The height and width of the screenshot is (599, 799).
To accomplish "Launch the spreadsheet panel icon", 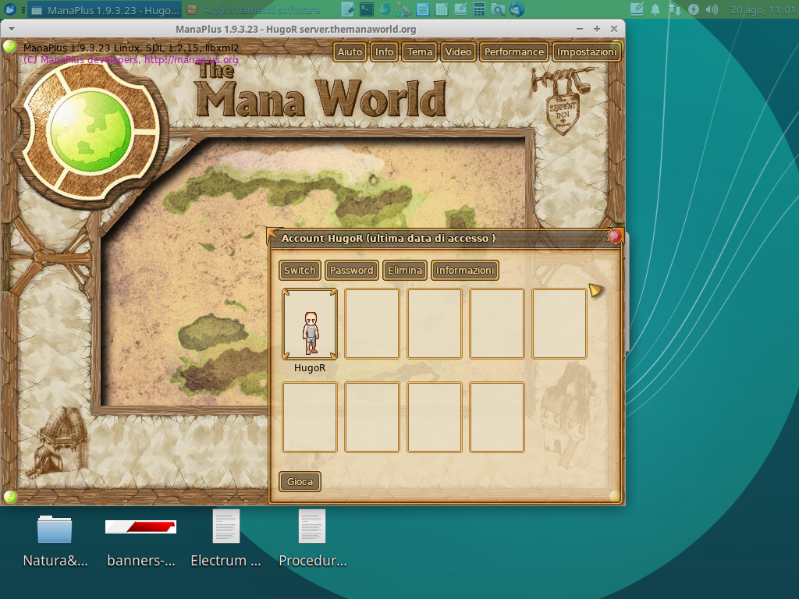I will (x=442, y=9).
